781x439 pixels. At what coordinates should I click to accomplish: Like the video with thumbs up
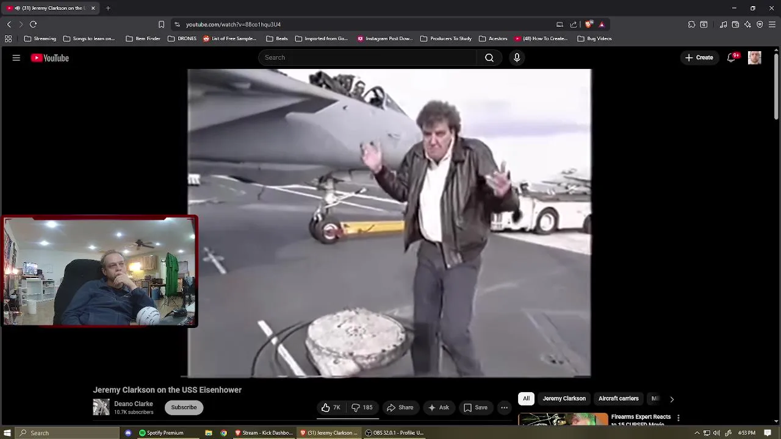[331, 407]
